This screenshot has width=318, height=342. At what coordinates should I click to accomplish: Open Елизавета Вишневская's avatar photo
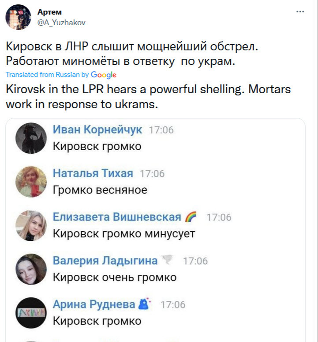(x=31, y=225)
